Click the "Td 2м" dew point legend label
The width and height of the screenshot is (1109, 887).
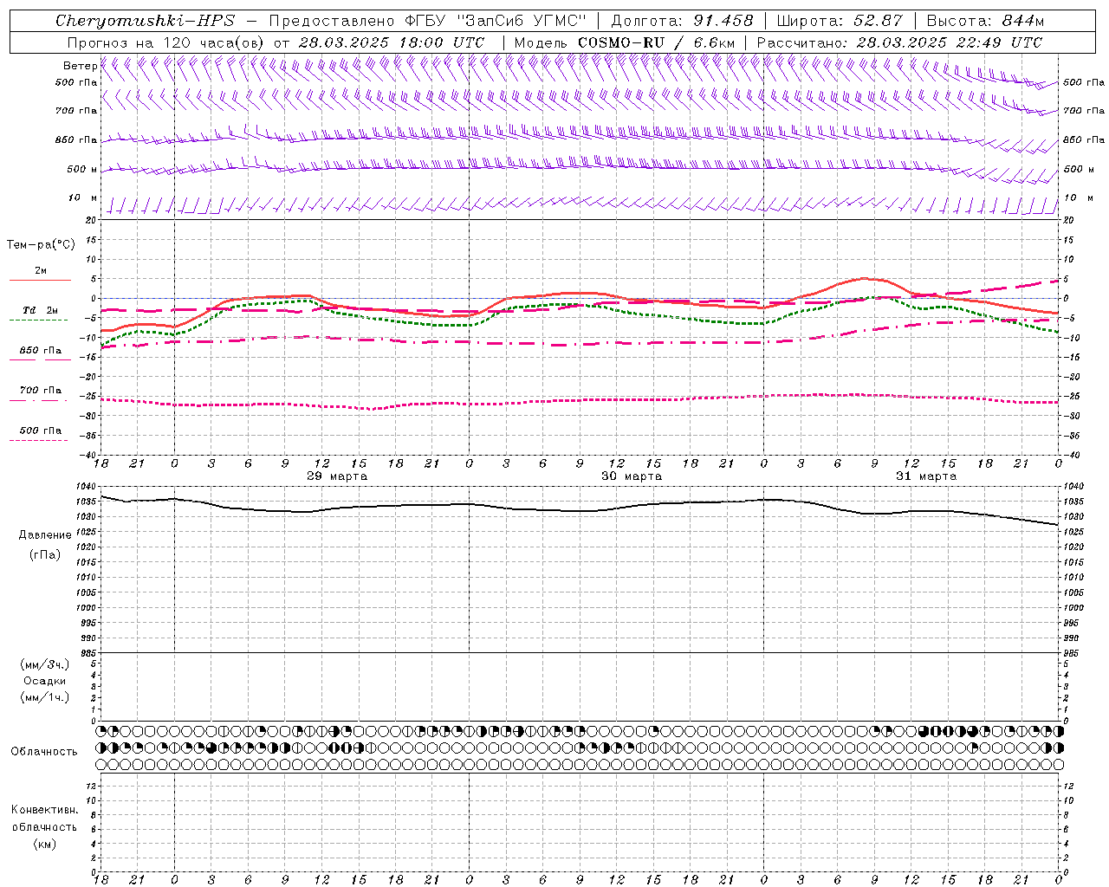coord(41,310)
